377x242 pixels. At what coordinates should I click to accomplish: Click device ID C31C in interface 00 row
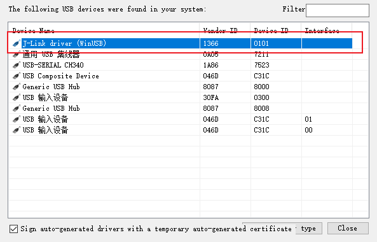click(x=261, y=130)
